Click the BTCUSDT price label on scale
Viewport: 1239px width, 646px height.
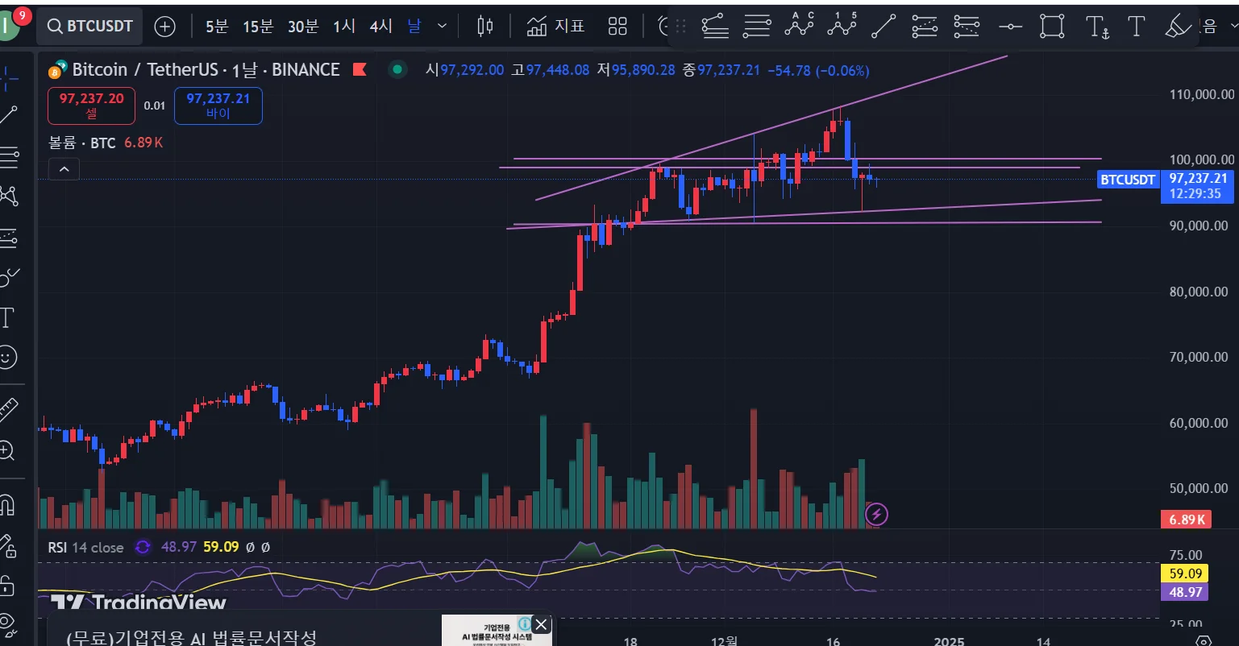point(1129,179)
